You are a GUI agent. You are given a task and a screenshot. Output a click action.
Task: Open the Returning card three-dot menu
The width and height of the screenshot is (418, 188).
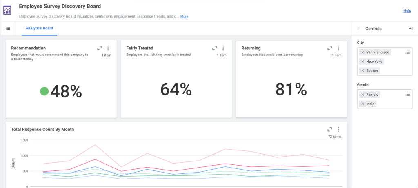pos(338,48)
